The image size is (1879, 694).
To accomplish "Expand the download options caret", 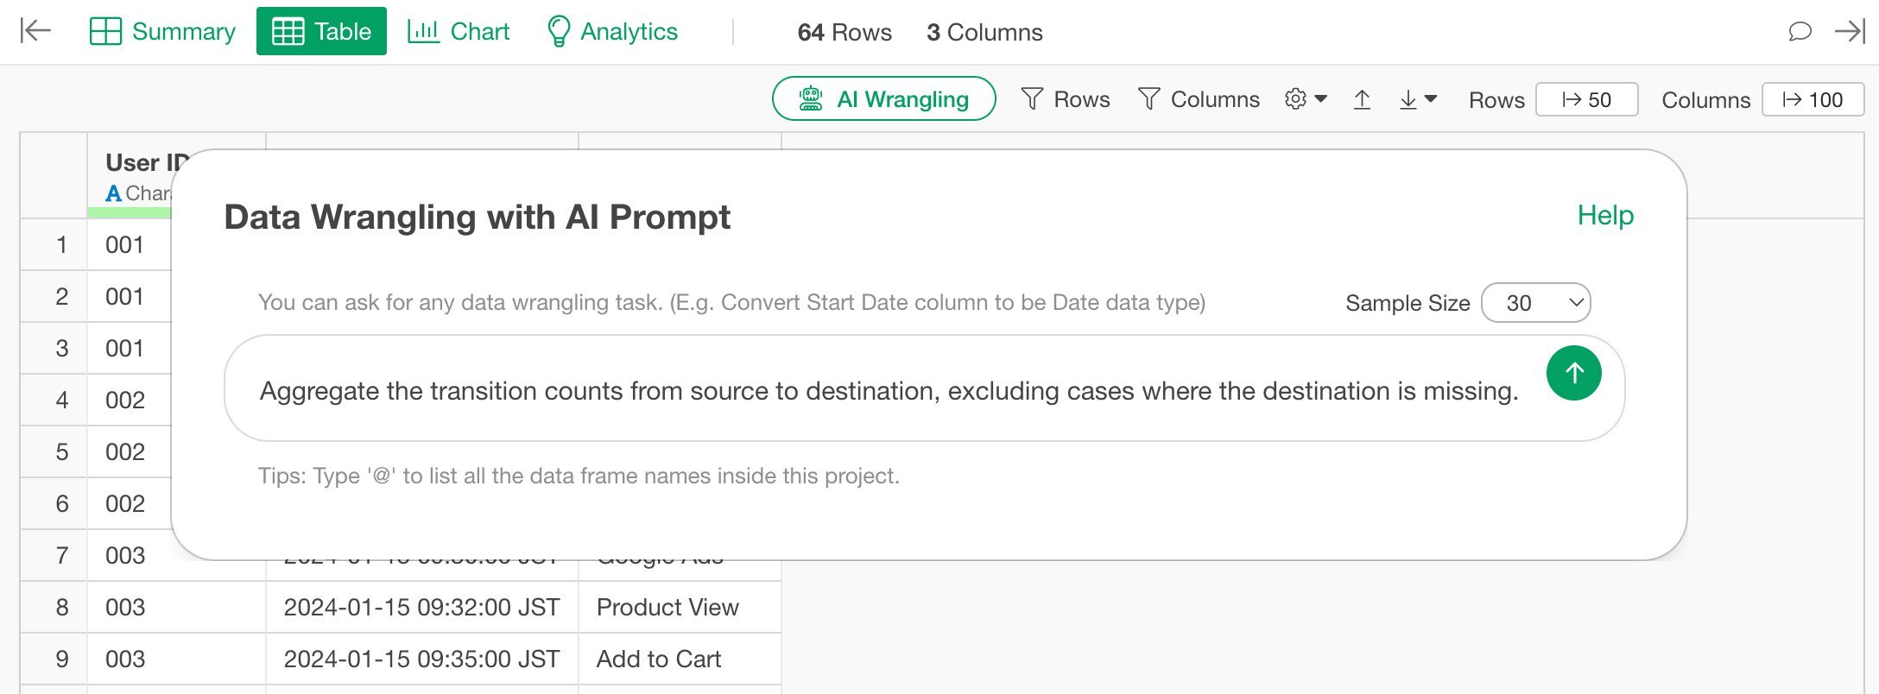I will [1431, 99].
